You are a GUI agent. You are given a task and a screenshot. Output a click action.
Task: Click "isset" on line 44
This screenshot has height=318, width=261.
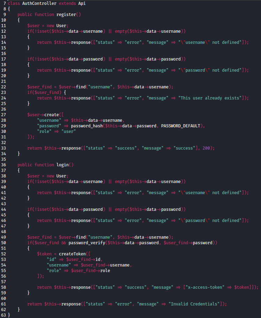pyautogui.click(x=43, y=209)
